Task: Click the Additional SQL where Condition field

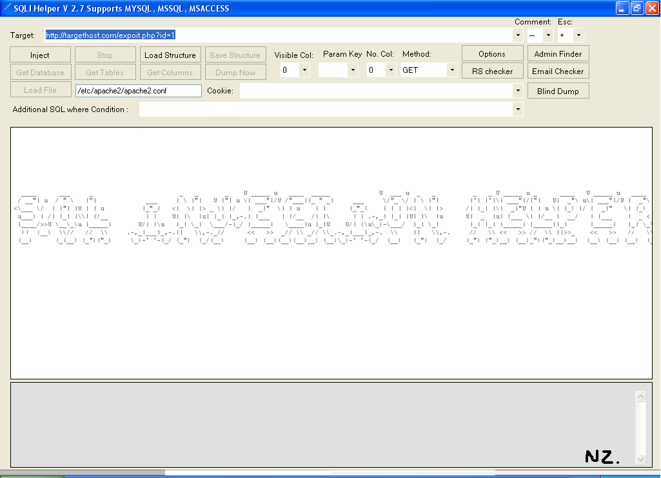Action: pos(326,110)
